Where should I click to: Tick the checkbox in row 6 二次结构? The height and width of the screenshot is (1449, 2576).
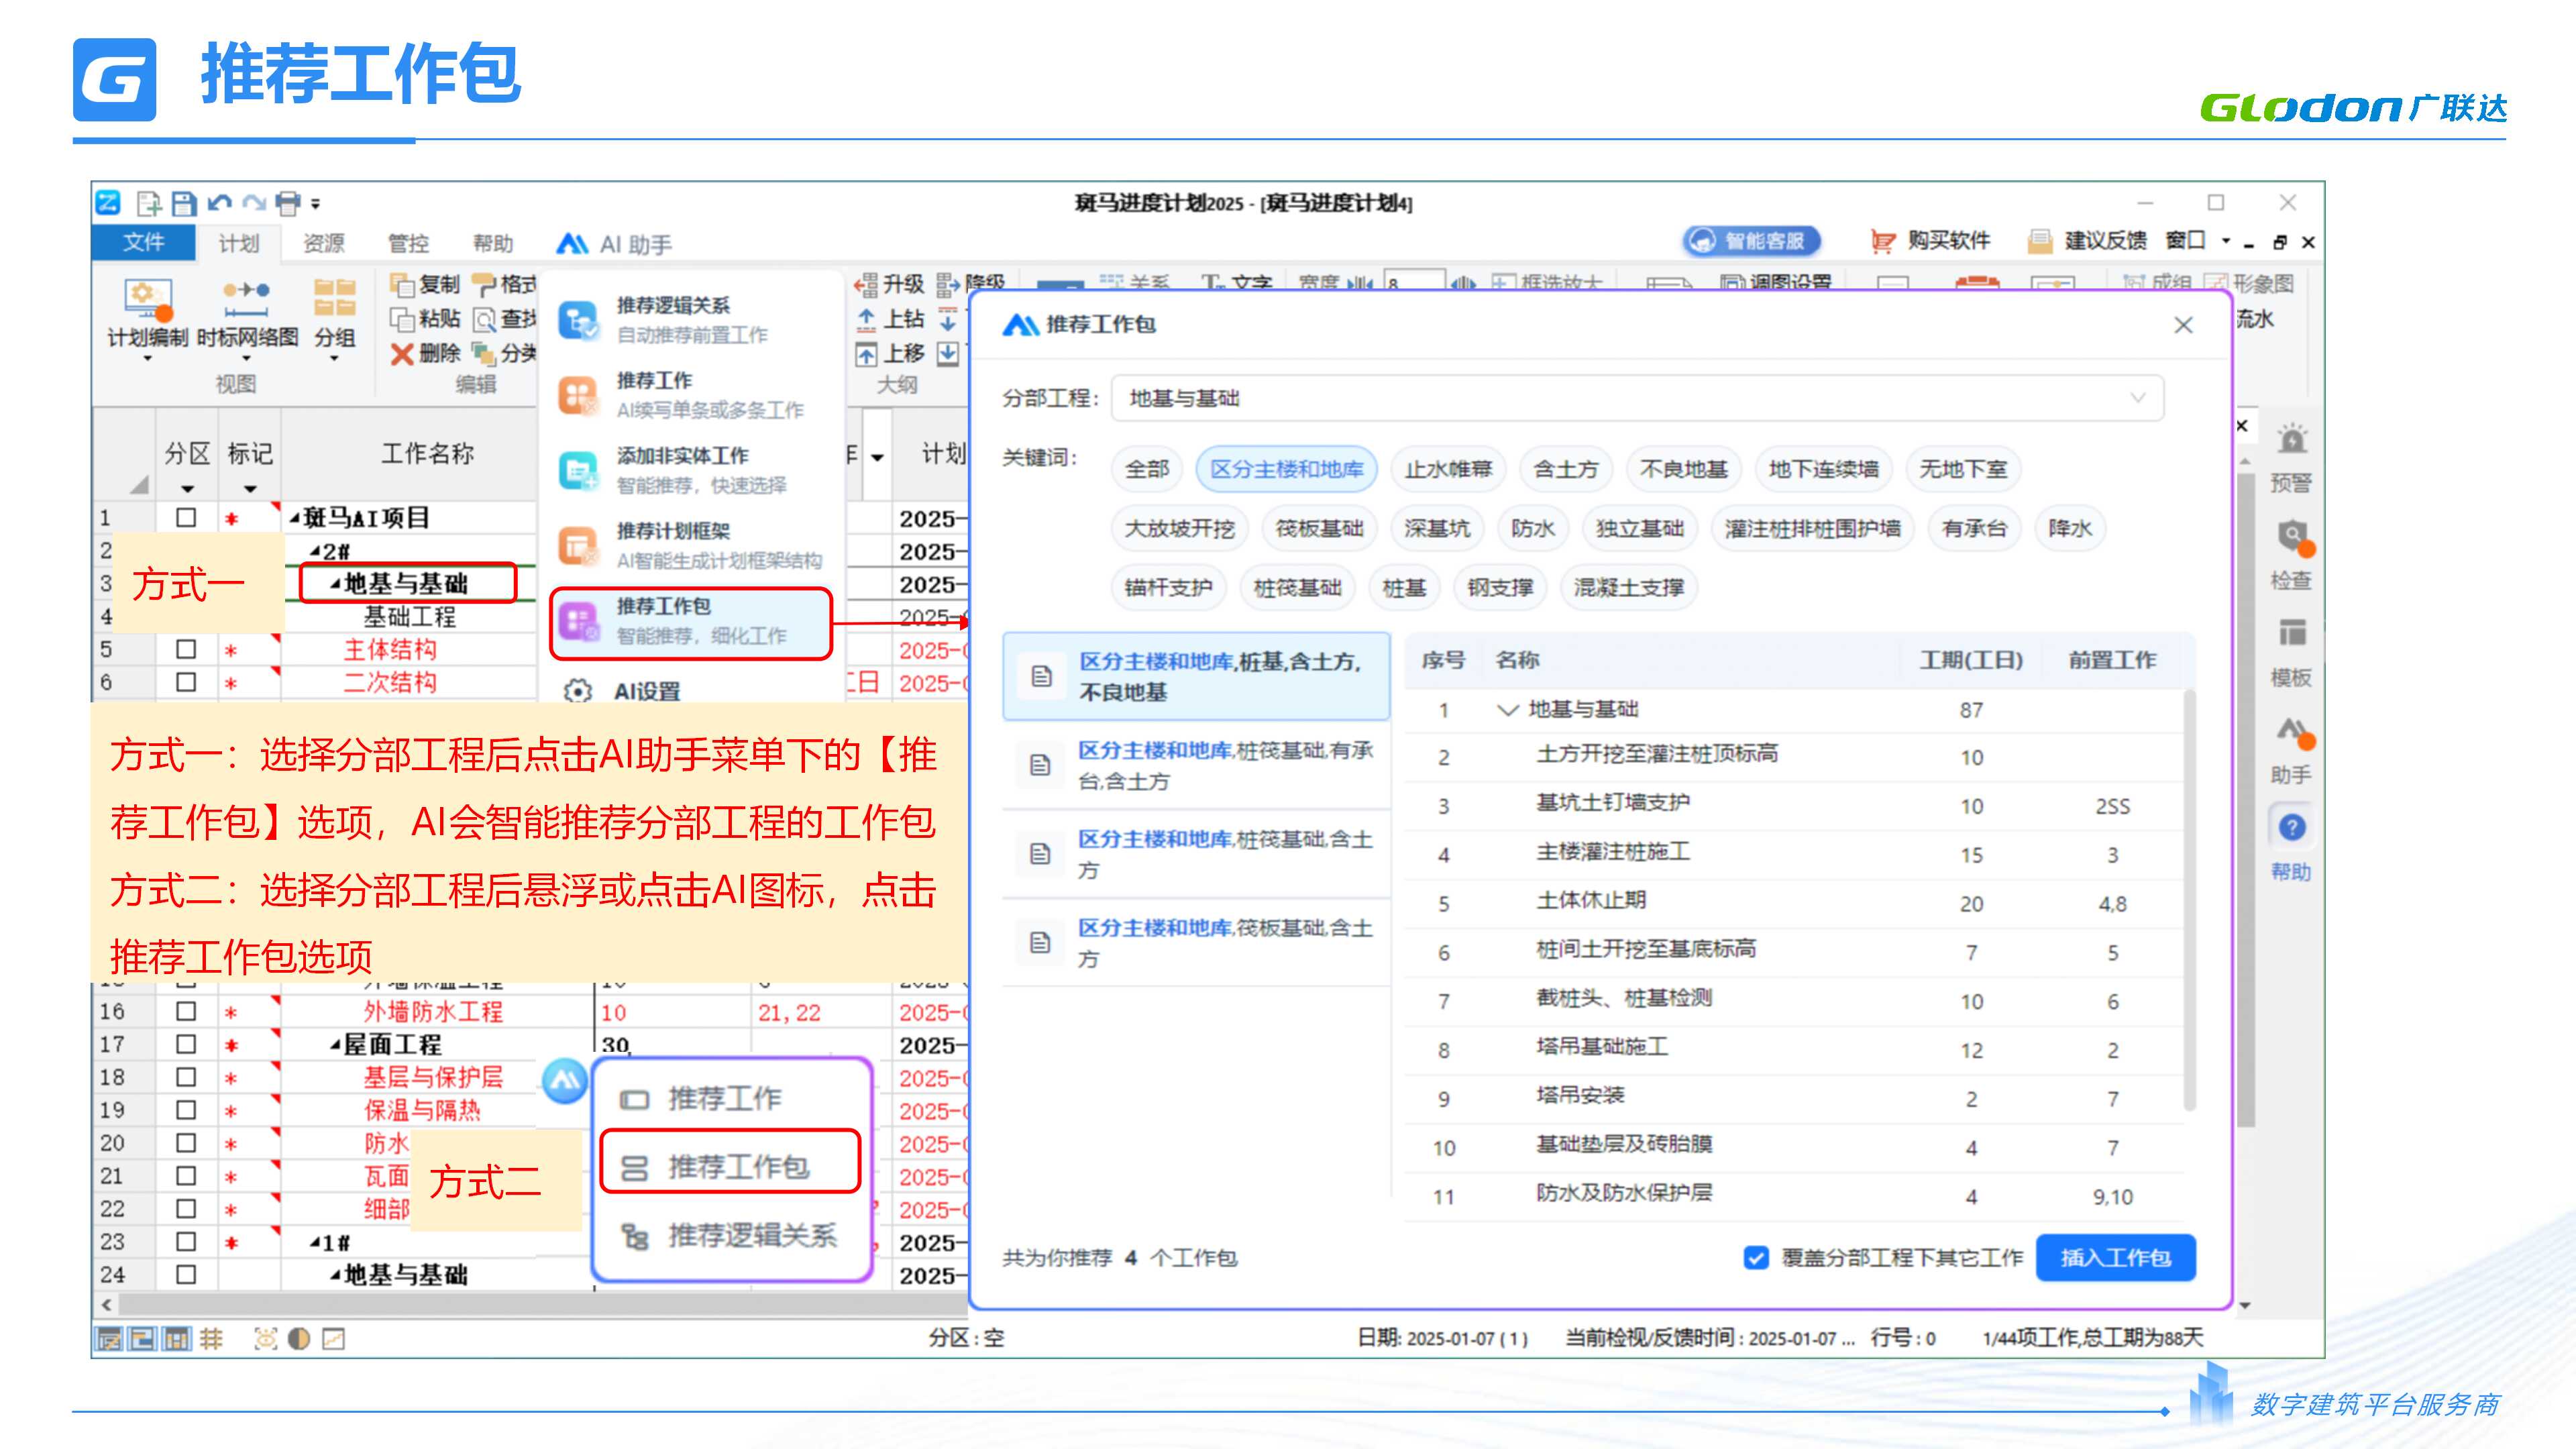186,682
